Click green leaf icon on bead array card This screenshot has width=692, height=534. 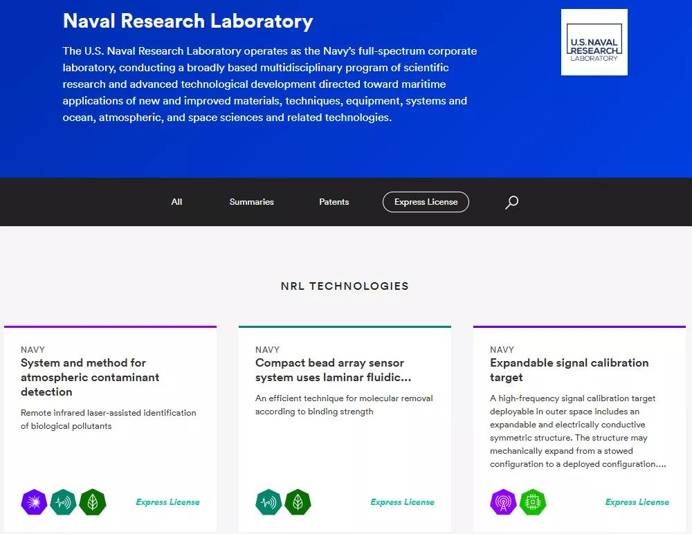pyautogui.click(x=298, y=501)
